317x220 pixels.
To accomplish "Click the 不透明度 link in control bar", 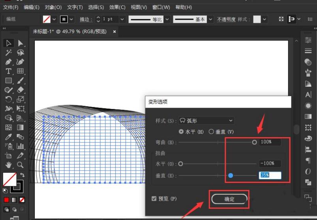I will click(x=226, y=19).
